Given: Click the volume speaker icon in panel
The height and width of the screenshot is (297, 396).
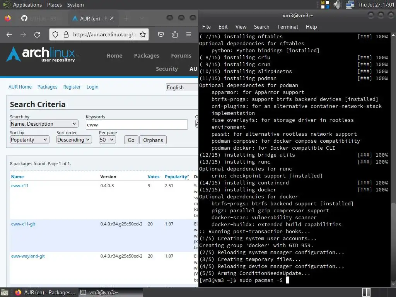Looking at the screenshot, I should pyautogui.click(x=337, y=5).
